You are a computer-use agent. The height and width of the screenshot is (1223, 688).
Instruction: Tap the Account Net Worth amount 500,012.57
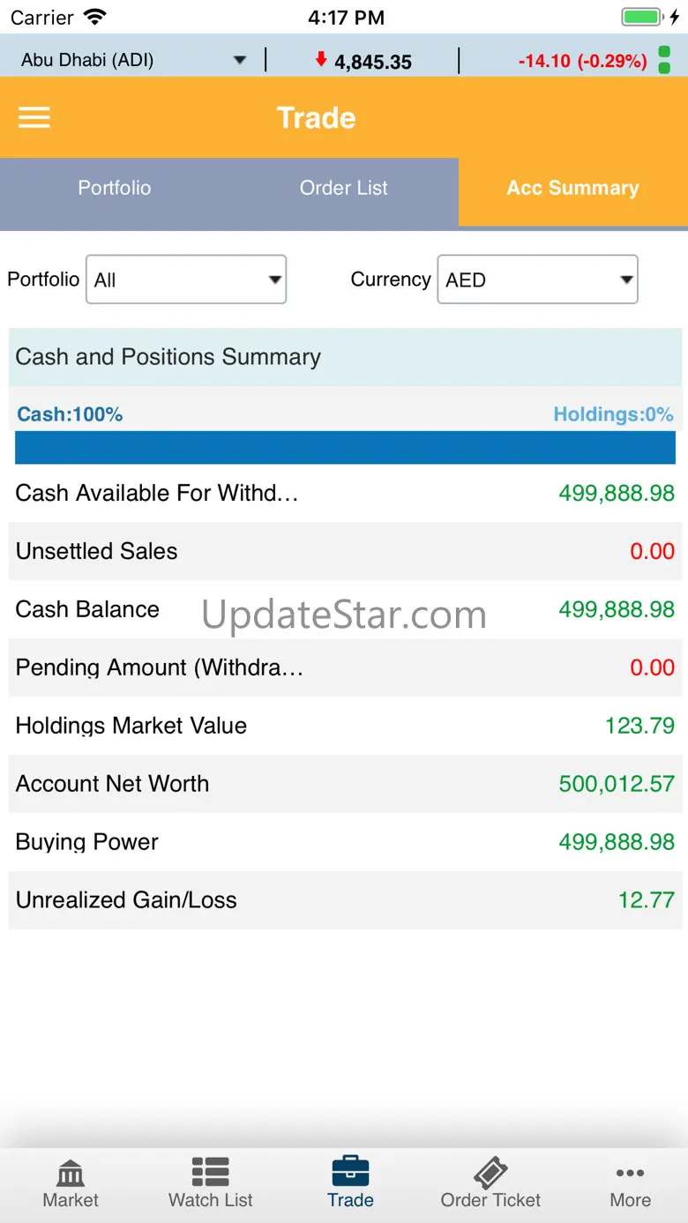(617, 784)
